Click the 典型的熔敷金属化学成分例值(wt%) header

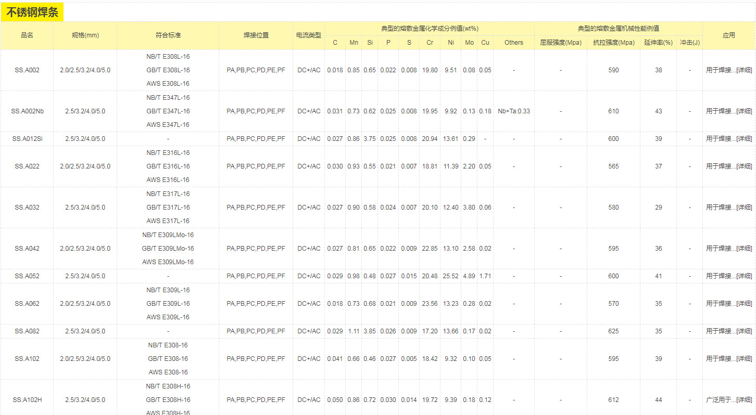point(430,29)
